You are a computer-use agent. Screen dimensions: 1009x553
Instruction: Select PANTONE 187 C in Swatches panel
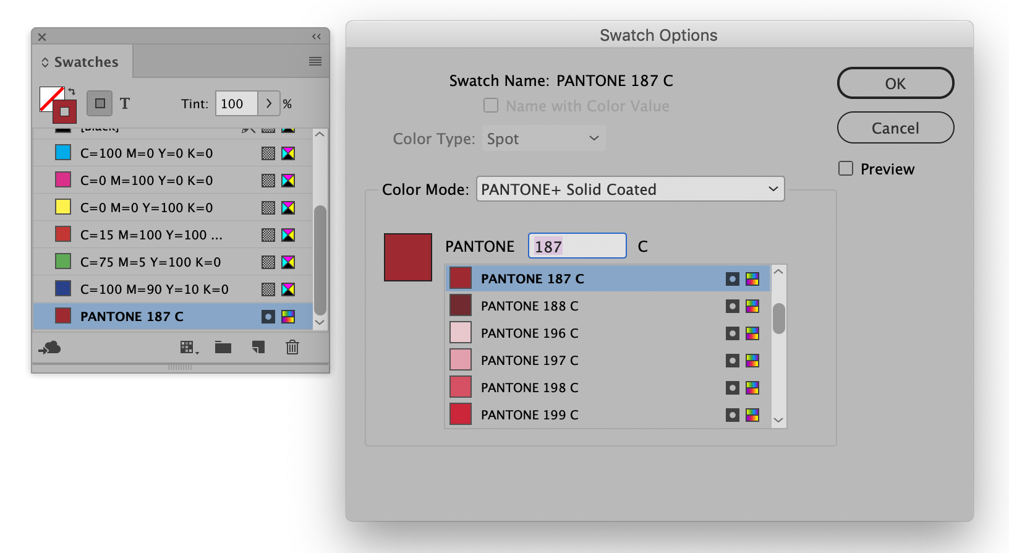(172, 316)
